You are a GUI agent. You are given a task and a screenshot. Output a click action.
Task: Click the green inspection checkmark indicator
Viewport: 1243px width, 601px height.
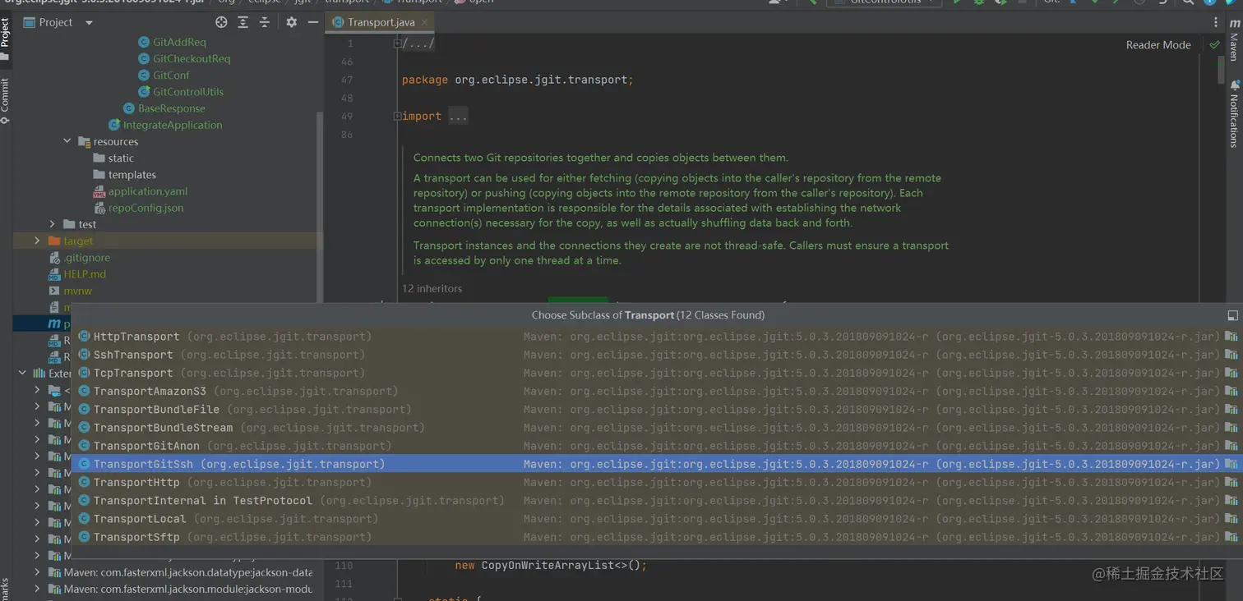(x=1214, y=44)
